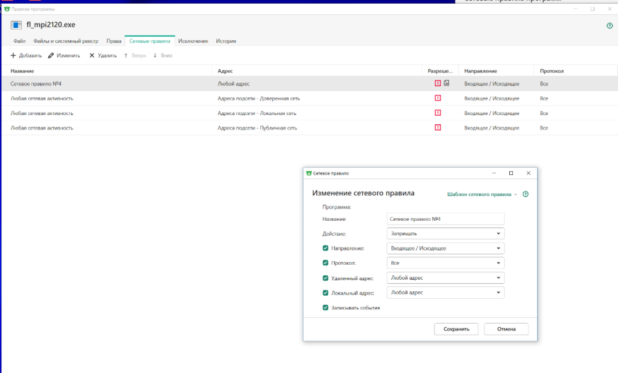The height and width of the screenshot is (373, 618).
Task: Click block icon in Сетевое правило №4 row
Action: [x=438, y=83]
